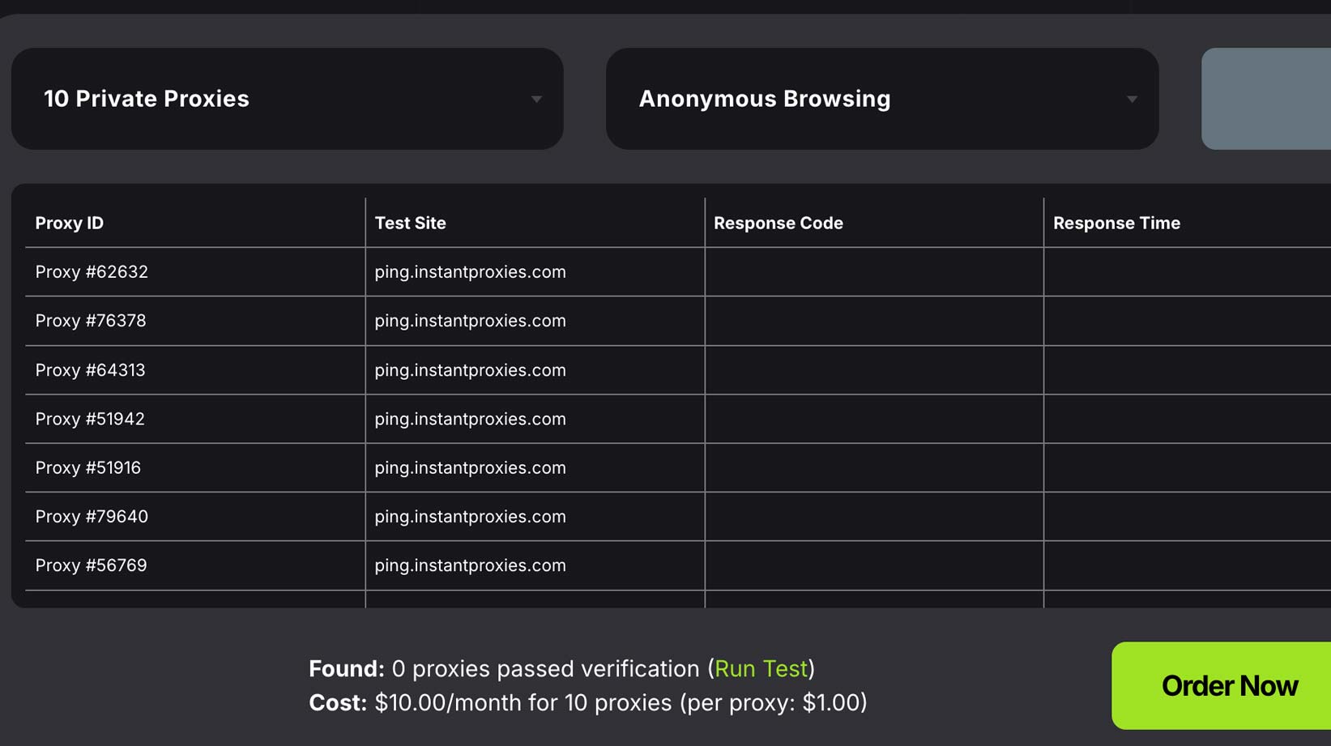Click the Proxy #56769 cell
1331x746 pixels.
pyautogui.click(x=91, y=565)
